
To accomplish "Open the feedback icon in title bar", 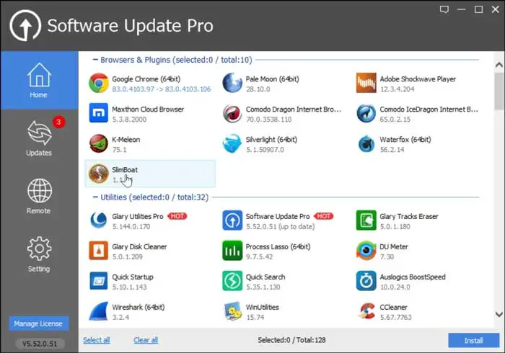I will click(444, 9).
